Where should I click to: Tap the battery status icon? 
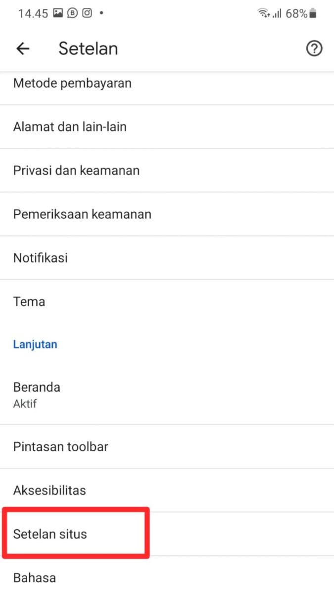pyautogui.click(x=313, y=14)
